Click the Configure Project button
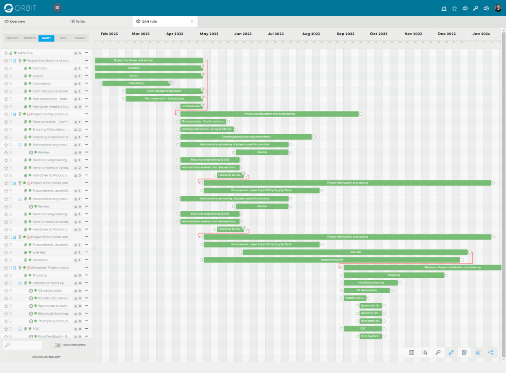The image size is (506, 373). pos(46,357)
